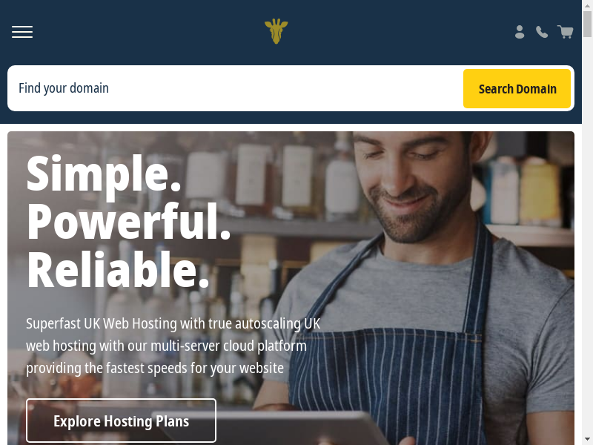Open the shopping cart icon
The height and width of the screenshot is (445, 593).
click(x=566, y=32)
